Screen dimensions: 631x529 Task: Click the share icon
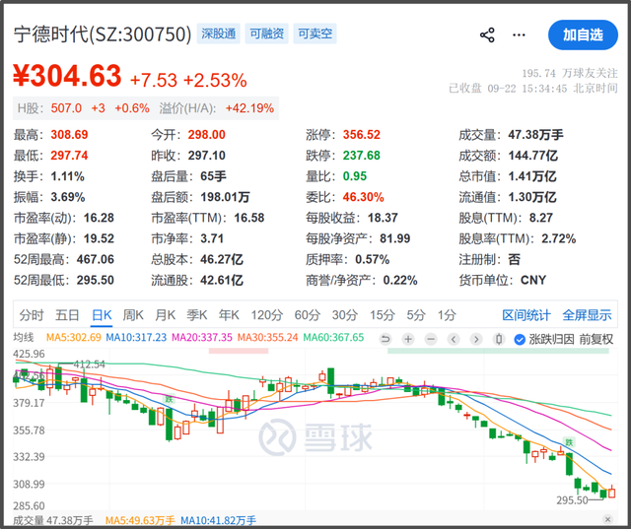point(487,35)
